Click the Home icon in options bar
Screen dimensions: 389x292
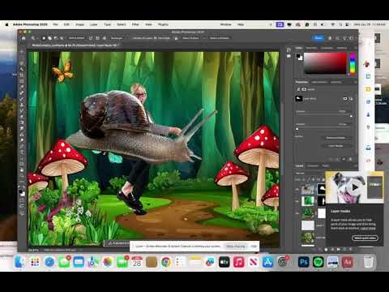[x=24, y=38]
